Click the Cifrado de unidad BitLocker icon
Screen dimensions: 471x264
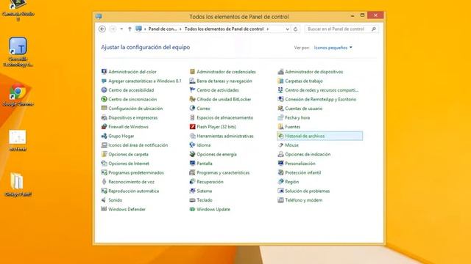click(x=192, y=99)
